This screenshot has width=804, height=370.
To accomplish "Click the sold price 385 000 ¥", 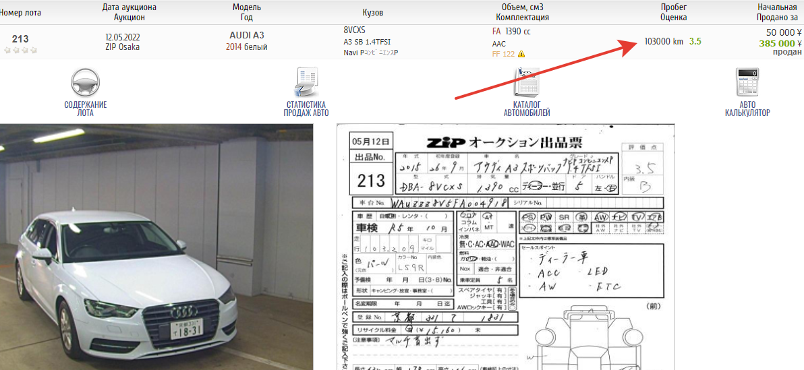I will (x=780, y=44).
